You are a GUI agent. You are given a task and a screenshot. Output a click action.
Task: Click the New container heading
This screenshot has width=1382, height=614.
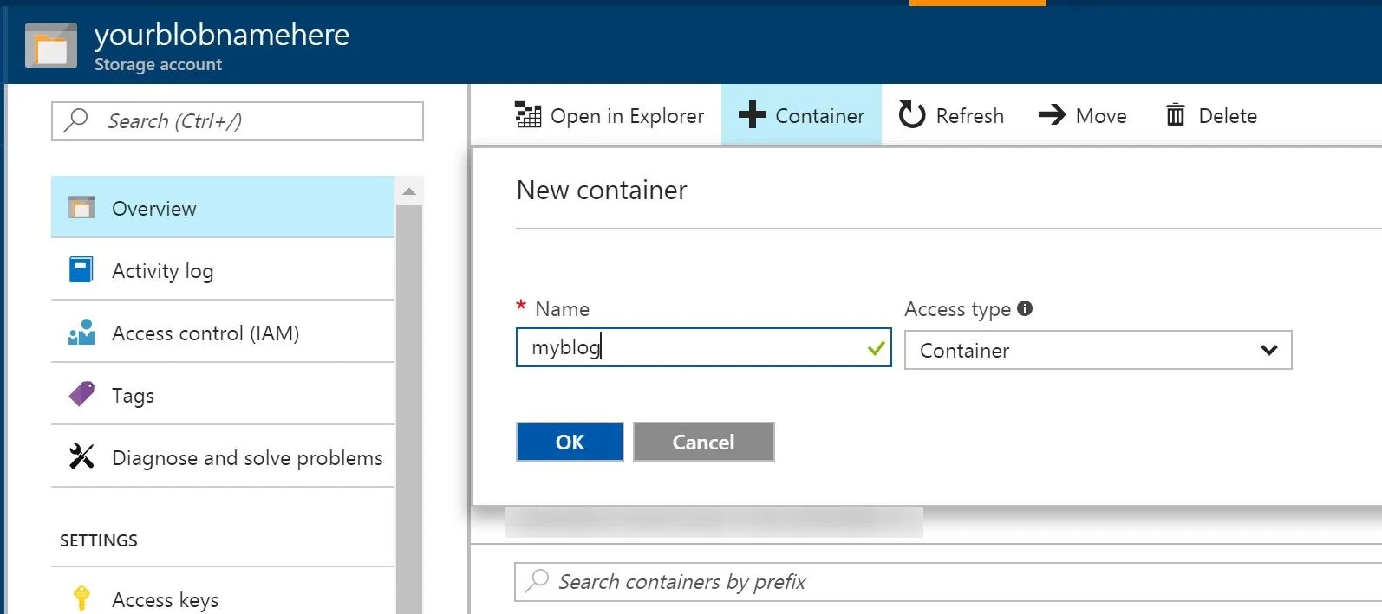[x=602, y=190]
